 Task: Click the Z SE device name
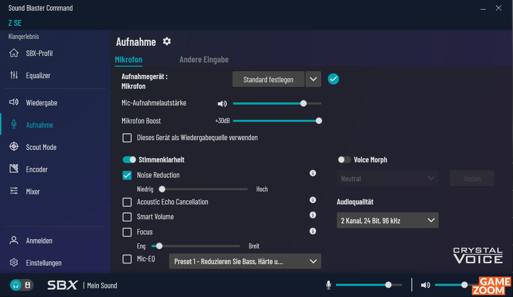pyautogui.click(x=15, y=23)
